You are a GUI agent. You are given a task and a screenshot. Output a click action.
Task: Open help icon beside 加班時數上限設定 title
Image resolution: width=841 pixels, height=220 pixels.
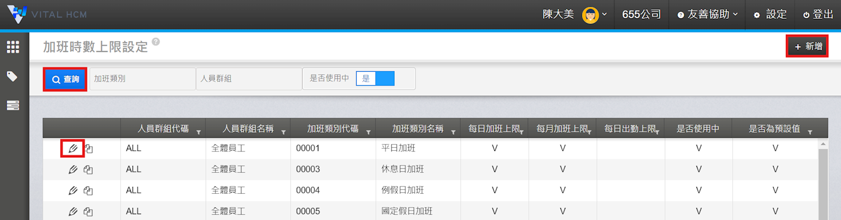156,42
